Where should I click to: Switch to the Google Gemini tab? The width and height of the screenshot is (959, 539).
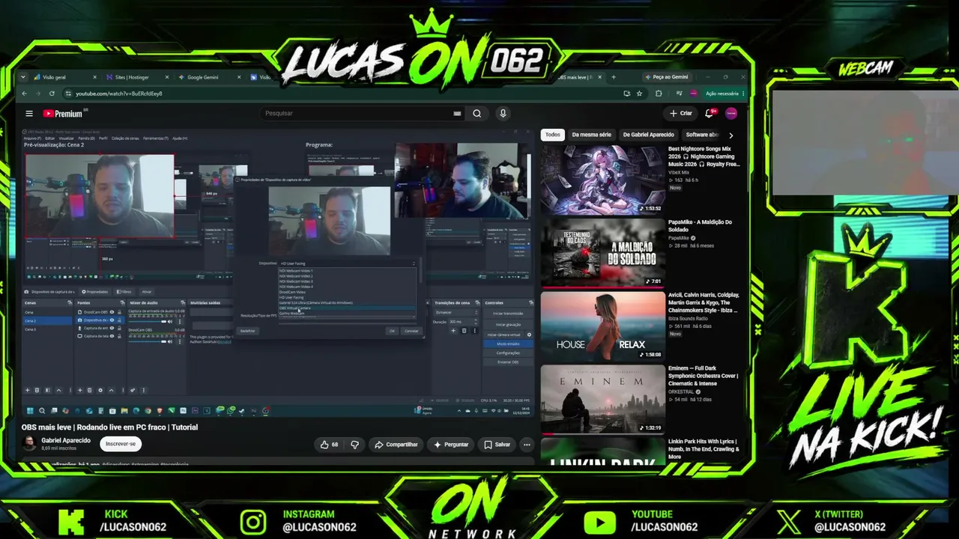[209, 77]
